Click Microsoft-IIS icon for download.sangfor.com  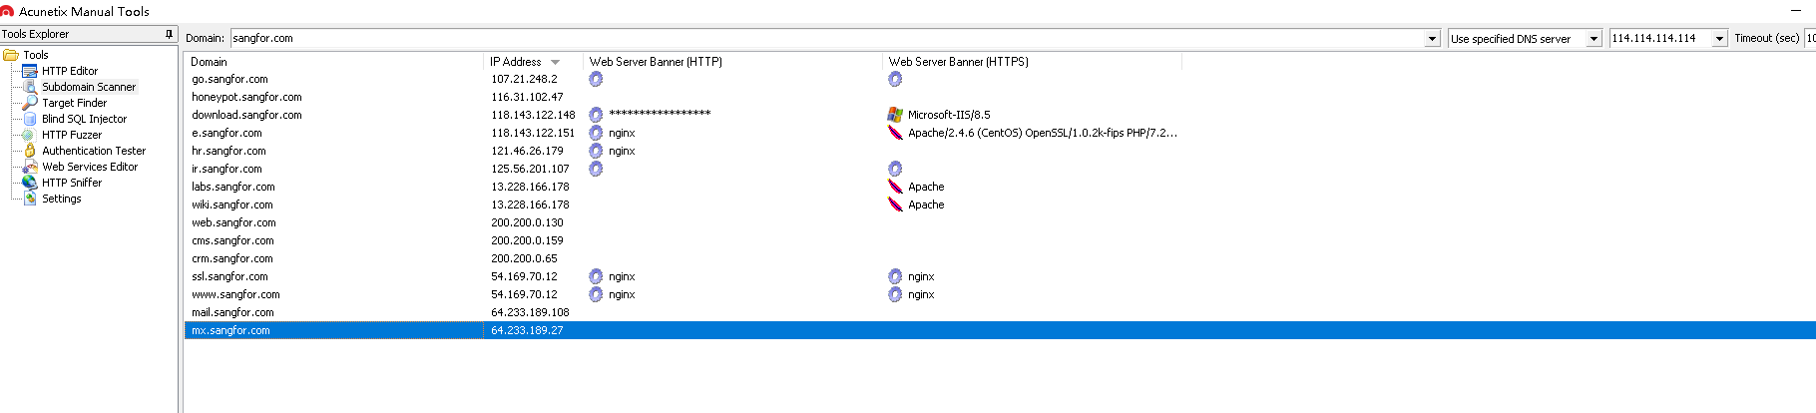pos(895,115)
